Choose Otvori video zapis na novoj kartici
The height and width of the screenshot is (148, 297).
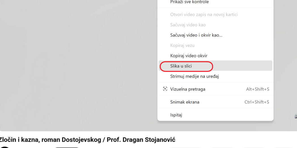(x=204, y=14)
